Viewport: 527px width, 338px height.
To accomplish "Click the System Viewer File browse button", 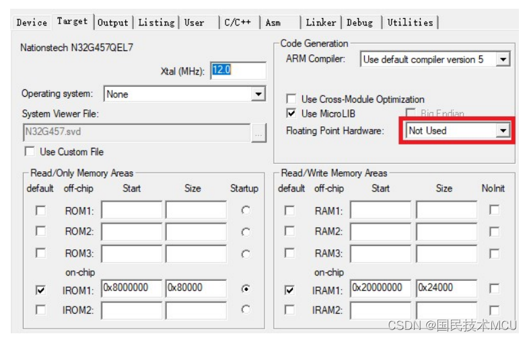I will [258, 132].
